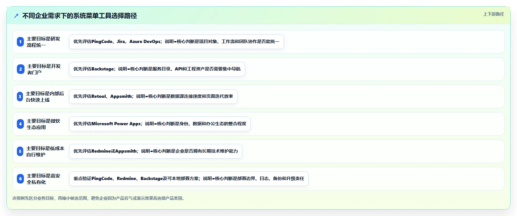Open the 重点验证PingCode、Redmine、Backstage recommendation box
This screenshot has height=216, width=517.
coord(189,179)
